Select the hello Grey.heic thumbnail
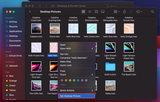 tap(110, 28)
